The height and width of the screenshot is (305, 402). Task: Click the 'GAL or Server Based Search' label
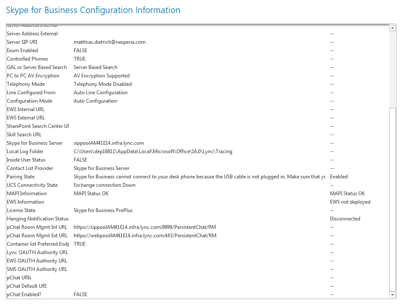tap(37, 67)
